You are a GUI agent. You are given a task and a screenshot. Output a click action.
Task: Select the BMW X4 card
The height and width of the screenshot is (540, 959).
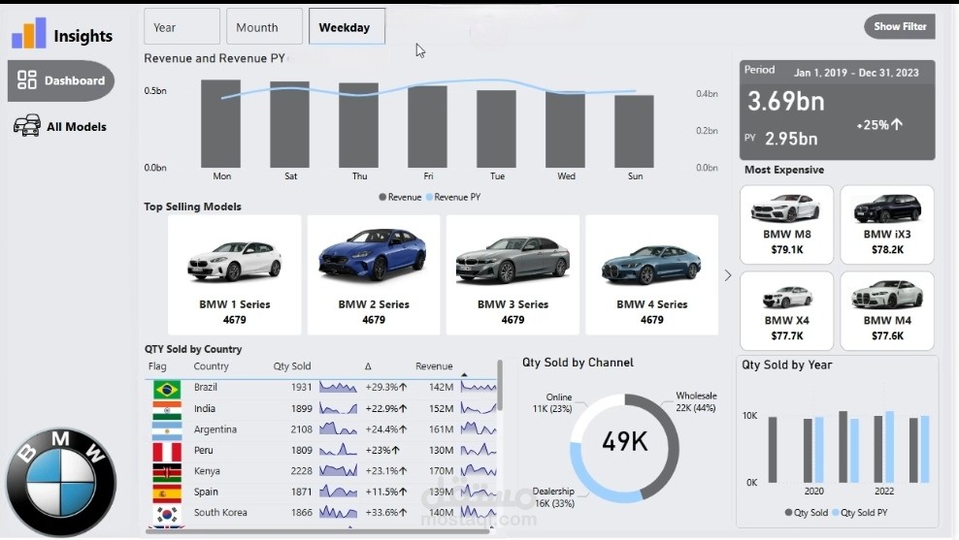point(786,311)
